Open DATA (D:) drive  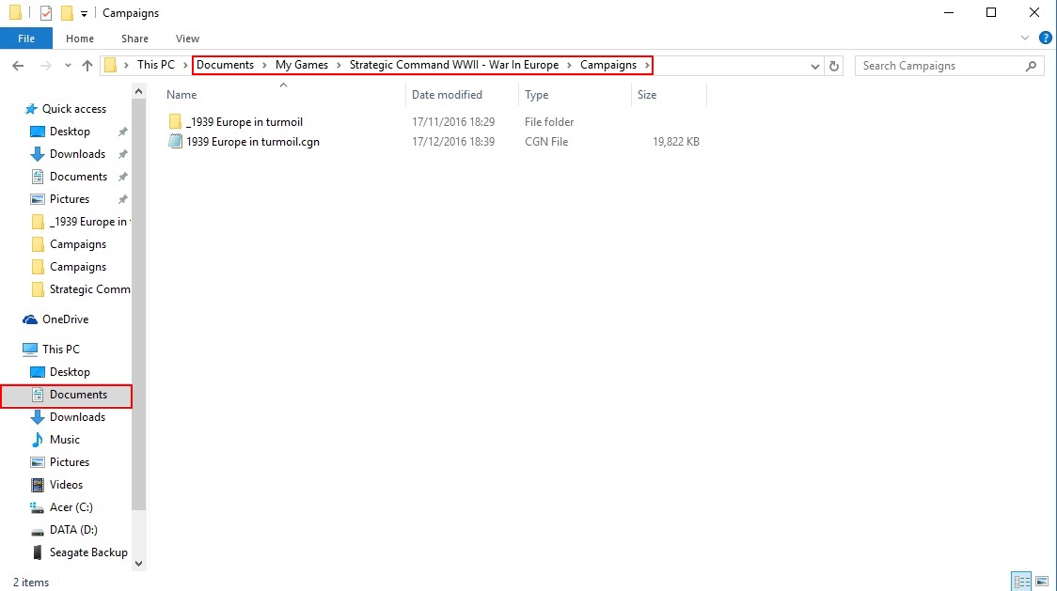pos(73,530)
